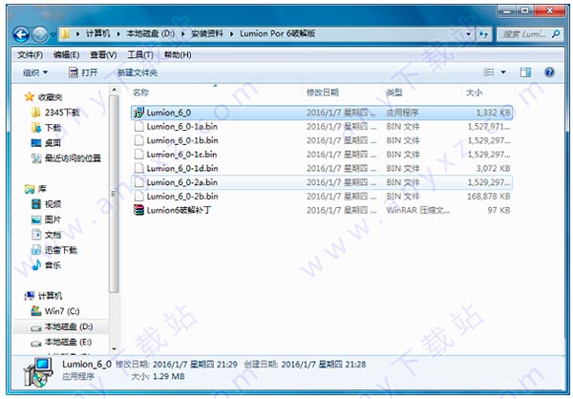
Task: Select Lumion_6_0-1b.bin file icon
Action: coord(138,140)
